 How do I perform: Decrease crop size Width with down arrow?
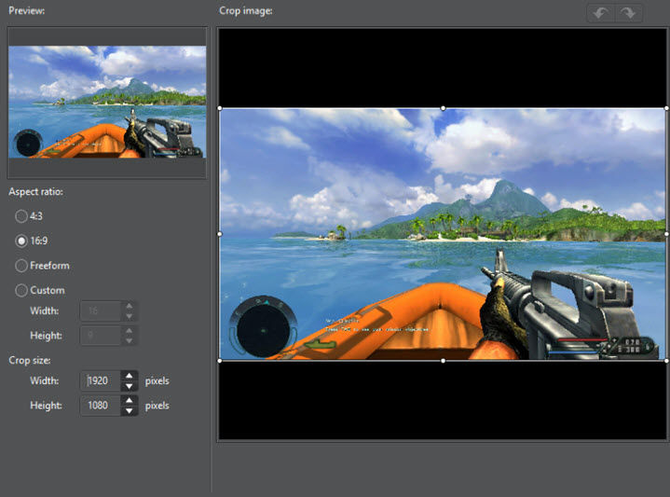(x=130, y=385)
